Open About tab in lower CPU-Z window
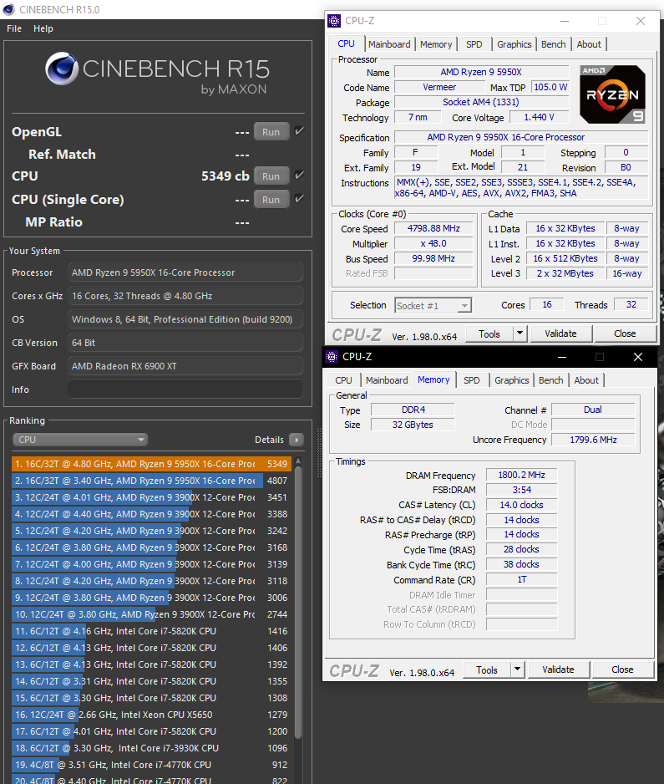Screen dimensions: 664x784 (x=586, y=380)
